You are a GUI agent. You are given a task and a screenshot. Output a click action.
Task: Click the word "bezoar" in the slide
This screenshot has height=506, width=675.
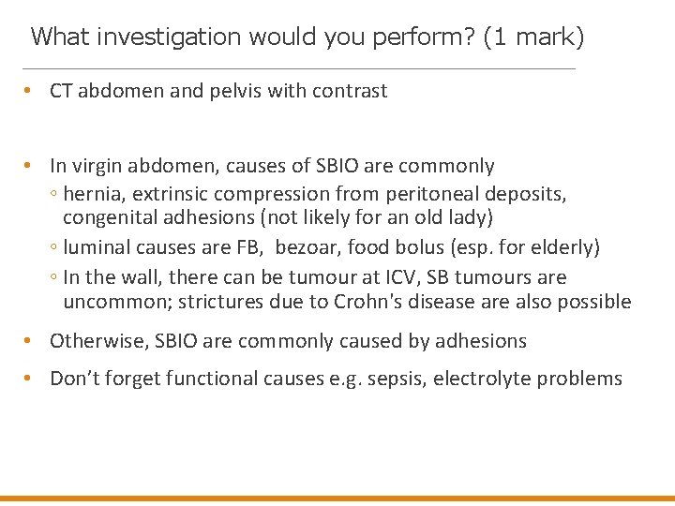pos(306,247)
